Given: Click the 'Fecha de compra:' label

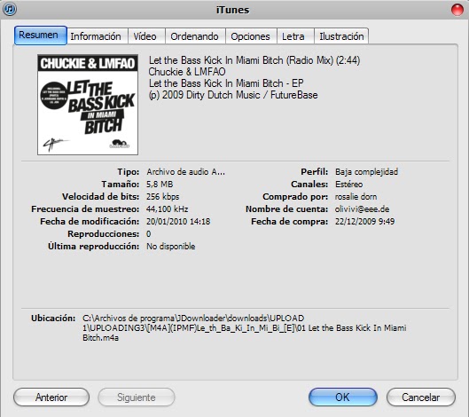Looking at the screenshot, I should [290, 222].
